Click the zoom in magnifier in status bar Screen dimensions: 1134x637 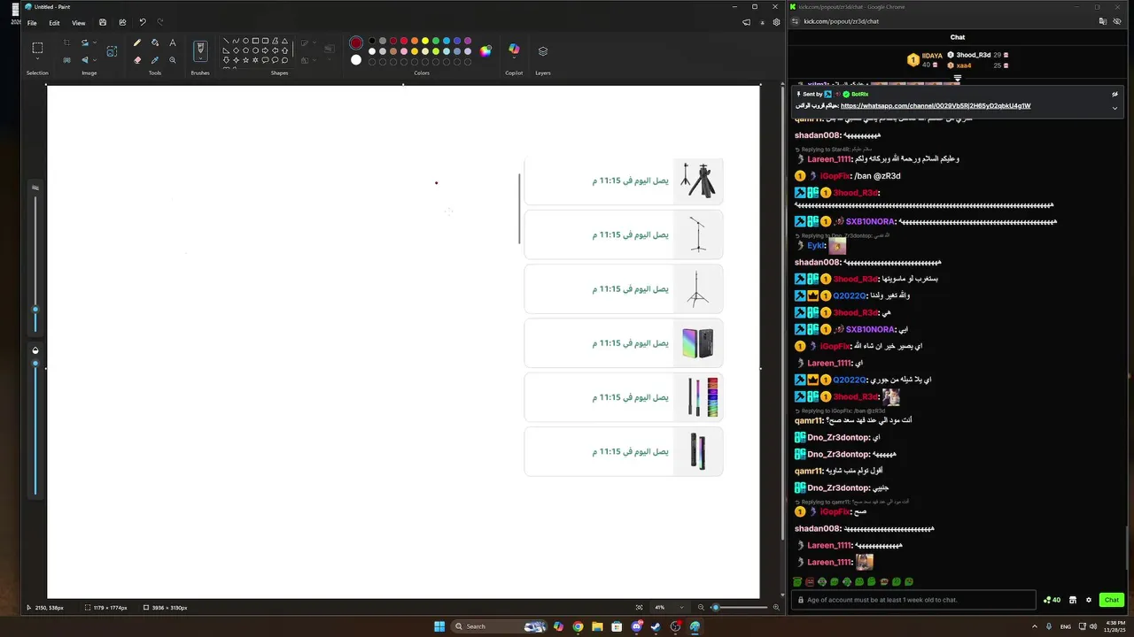pos(777,608)
